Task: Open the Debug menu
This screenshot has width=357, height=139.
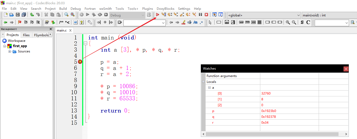Action: pos(76,8)
